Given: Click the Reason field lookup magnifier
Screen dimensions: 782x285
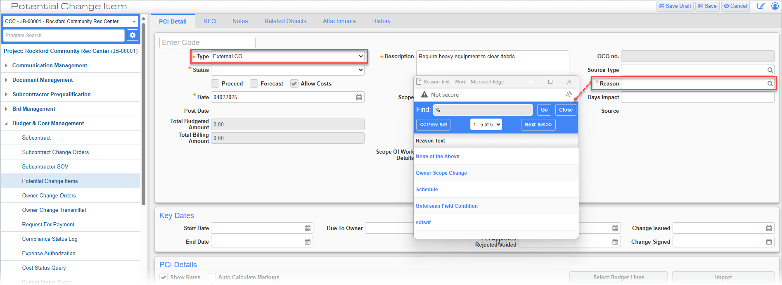Looking at the screenshot, I should [x=770, y=83].
